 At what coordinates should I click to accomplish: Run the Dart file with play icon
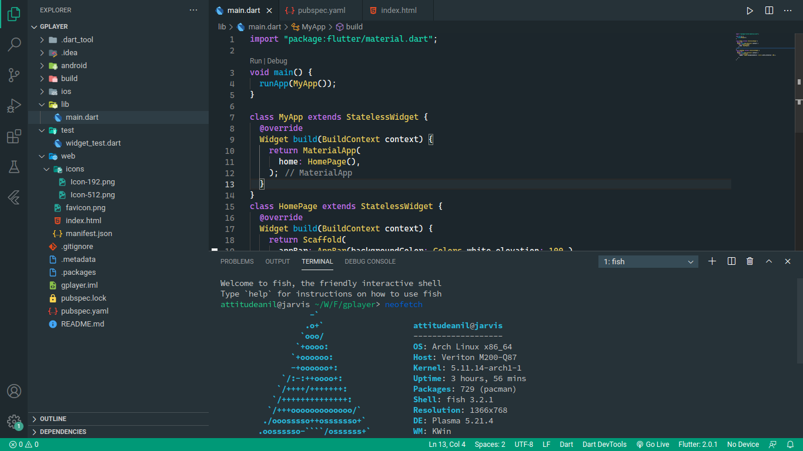(x=750, y=11)
